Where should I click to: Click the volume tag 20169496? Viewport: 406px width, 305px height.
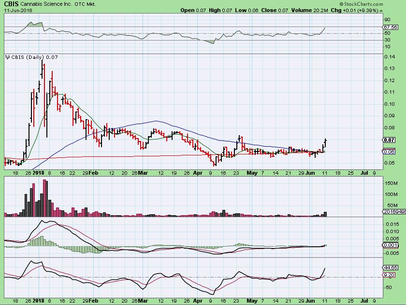click(x=394, y=211)
